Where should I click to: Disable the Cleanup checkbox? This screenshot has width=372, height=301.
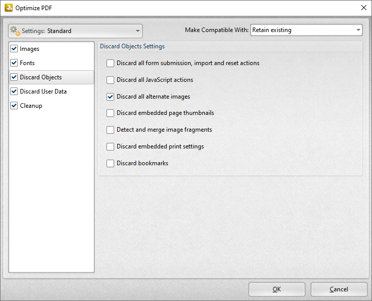click(x=14, y=106)
